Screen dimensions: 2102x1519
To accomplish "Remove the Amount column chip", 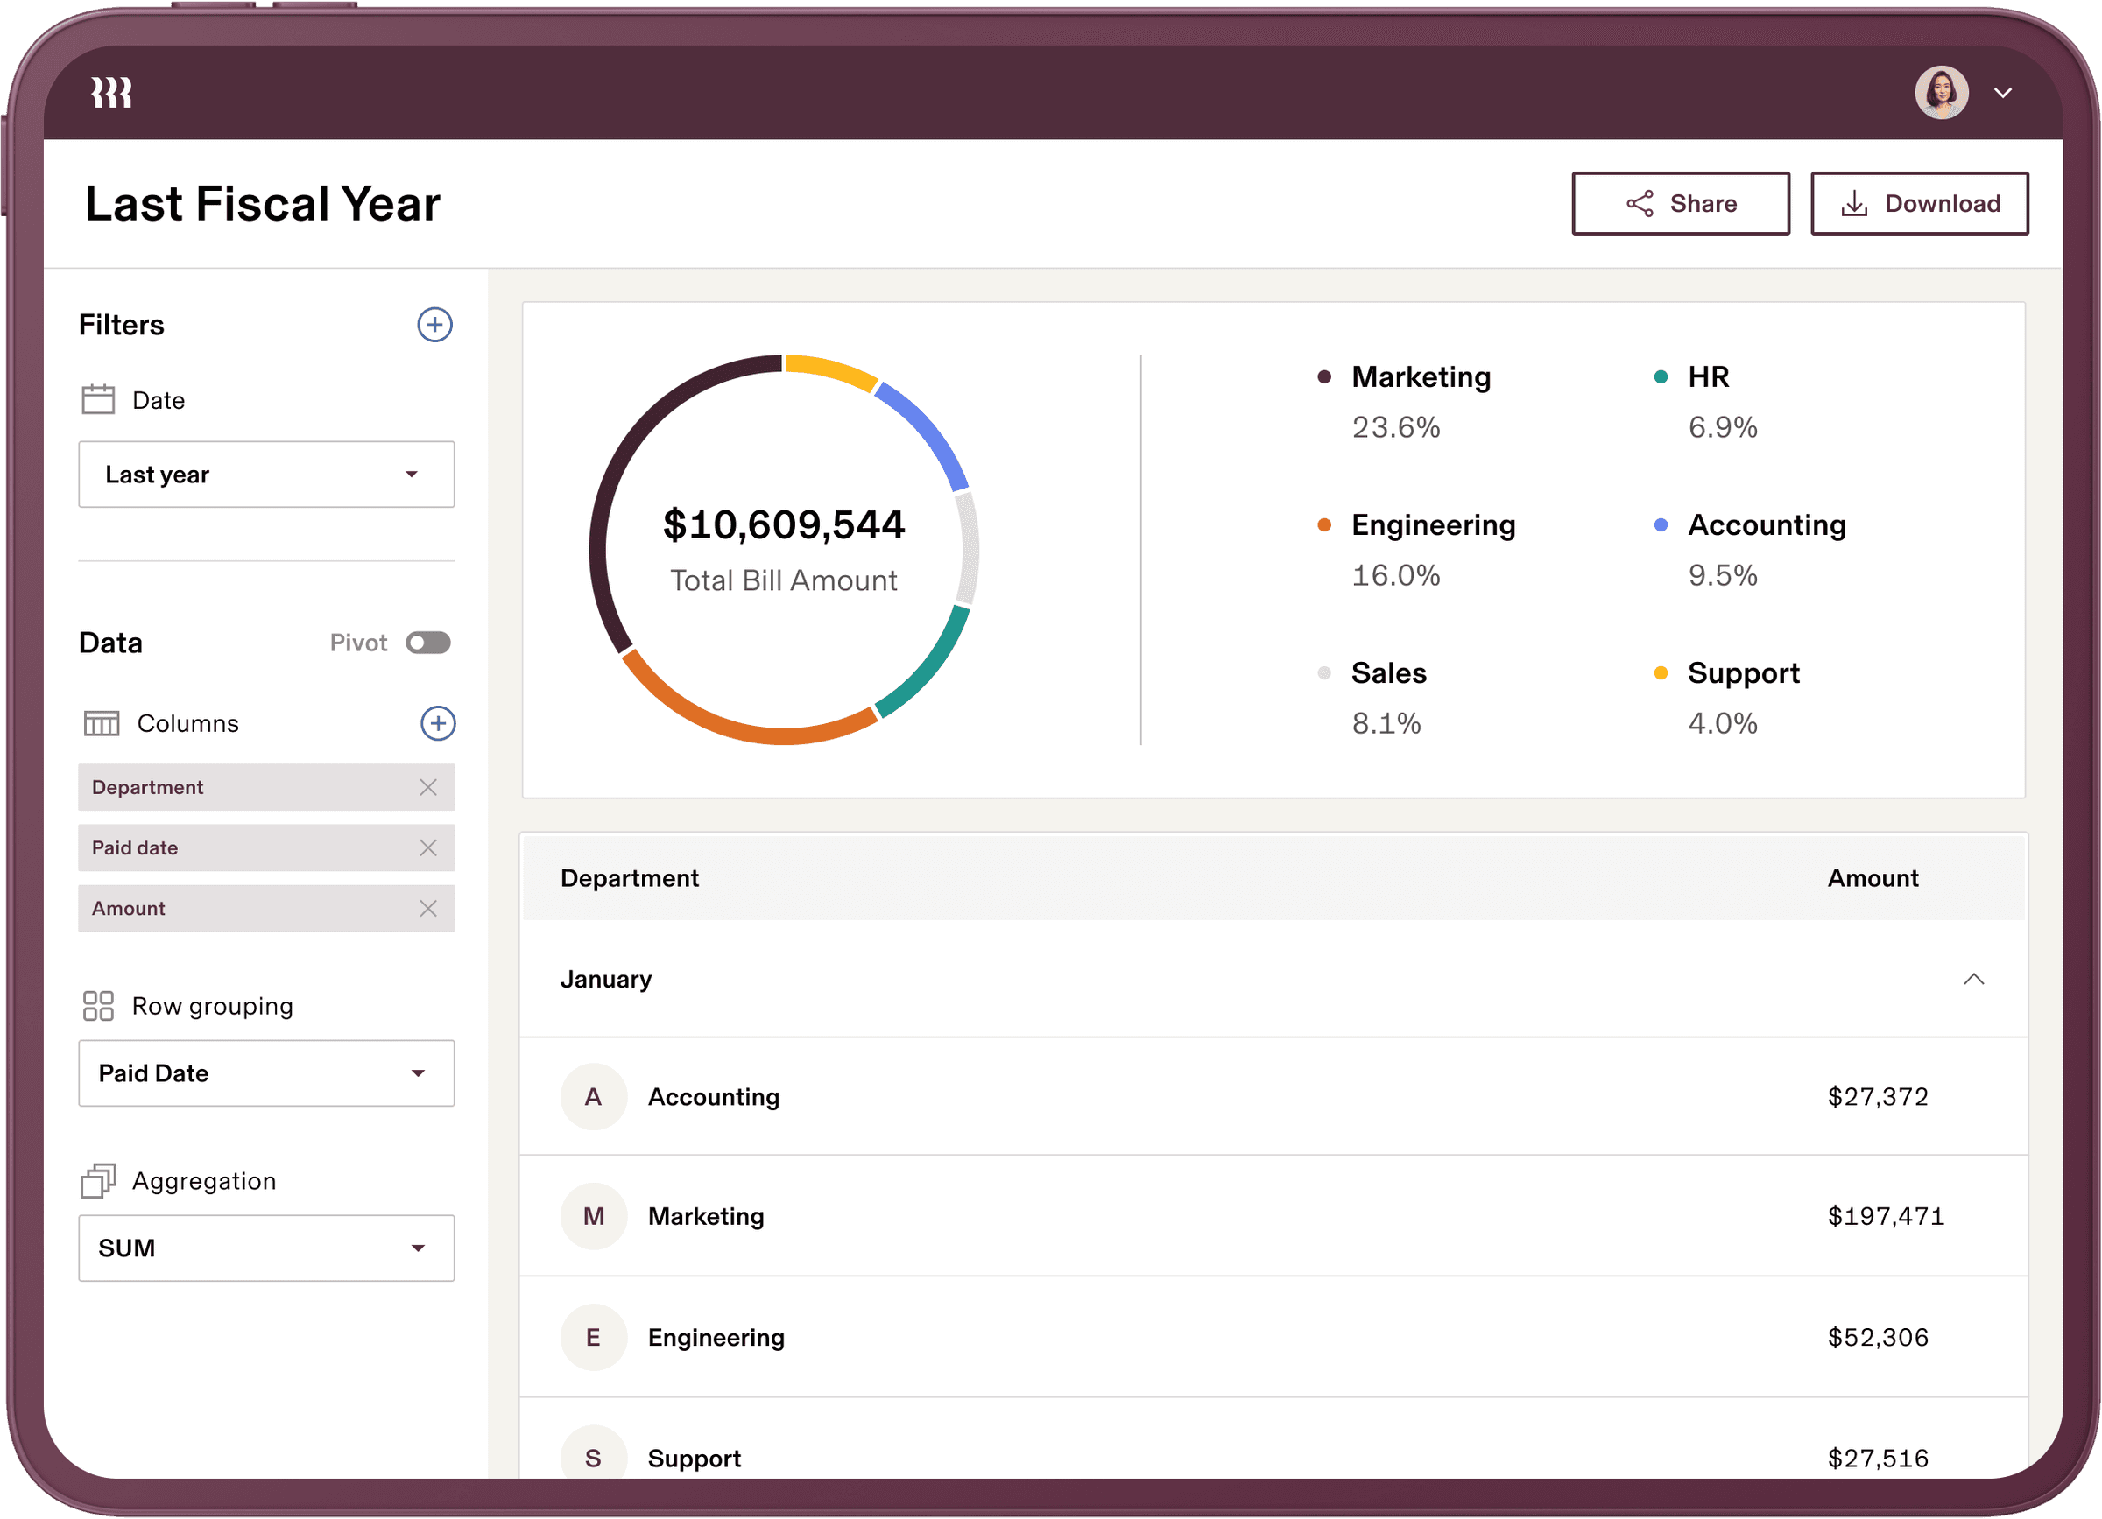I will [x=427, y=909].
